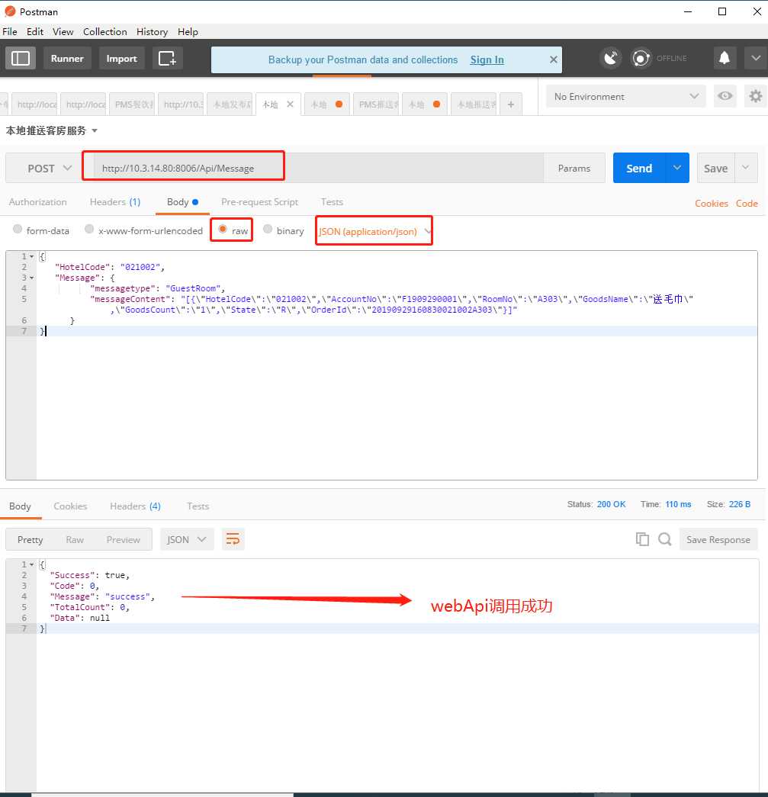The height and width of the screenshot is (797, 768).
Task: Open the response JSON format dropdown
Action: [x=187, y=539]
